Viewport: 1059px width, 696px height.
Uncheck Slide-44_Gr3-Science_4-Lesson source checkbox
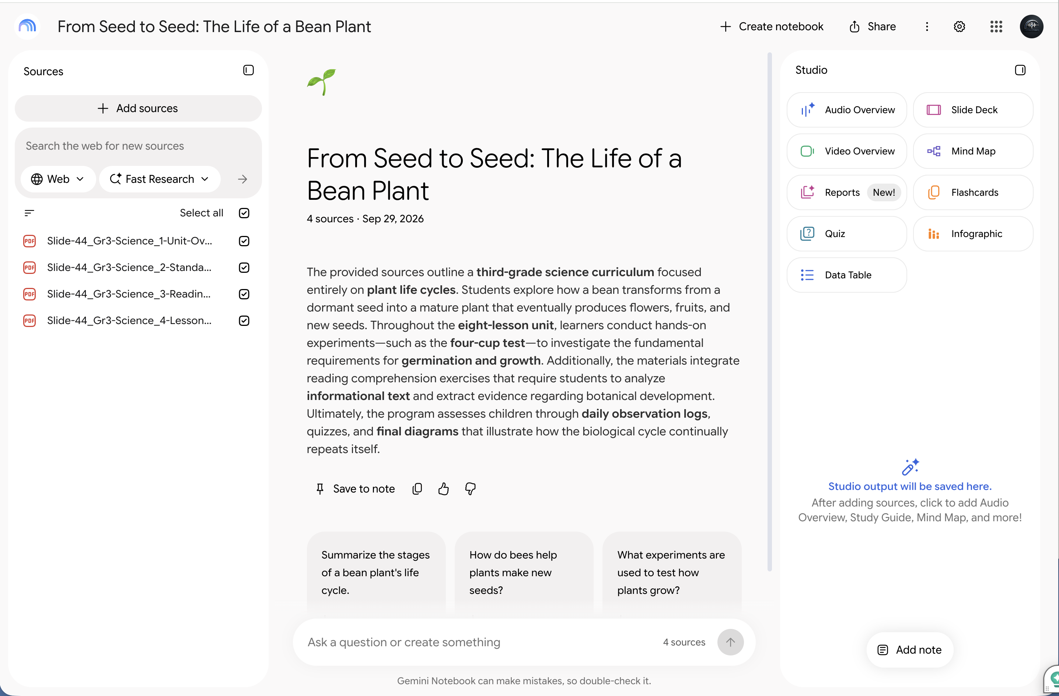[x=244, y=321]
